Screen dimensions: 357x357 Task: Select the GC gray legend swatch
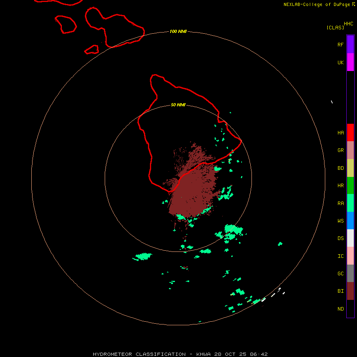click(350, 273)
